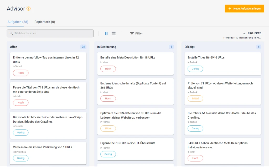Open the Erstelle Titles für 6946 URLs card
269x167 pixels.
point(206,57)
